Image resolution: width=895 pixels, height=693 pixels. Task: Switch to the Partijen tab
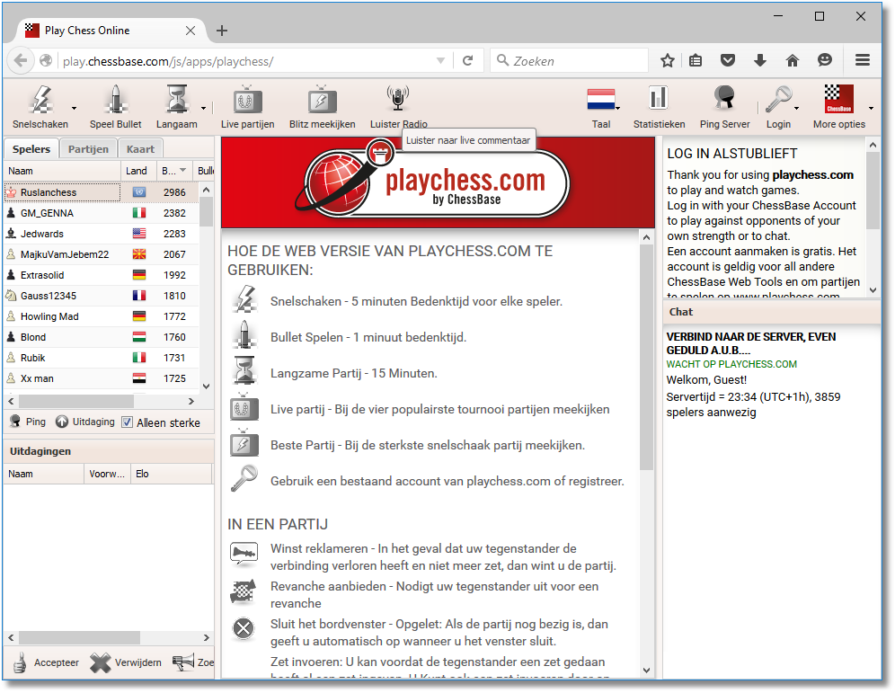[88, 149]
